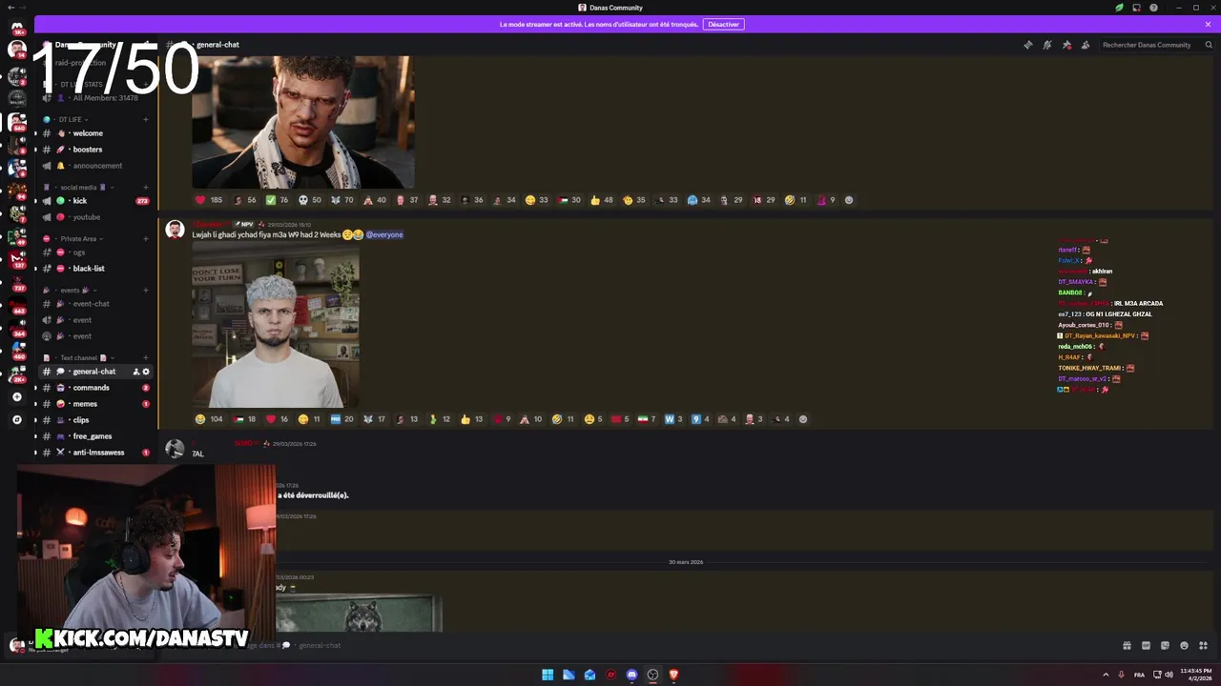This screenshot has height=686, width=1221.
Task: Click the Rechercher Danas Community search field
Action: pyautogui.click(x=1155, y=45)
